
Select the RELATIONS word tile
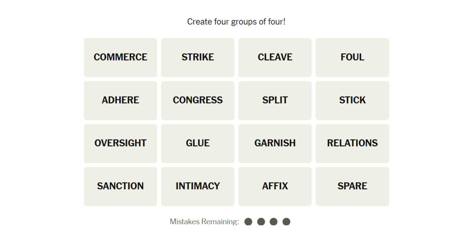click(352, 143)
